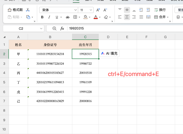The image size is (183, 134).
Task: Click the currency/coins icon in number group
Action: [x=178, y=17]
